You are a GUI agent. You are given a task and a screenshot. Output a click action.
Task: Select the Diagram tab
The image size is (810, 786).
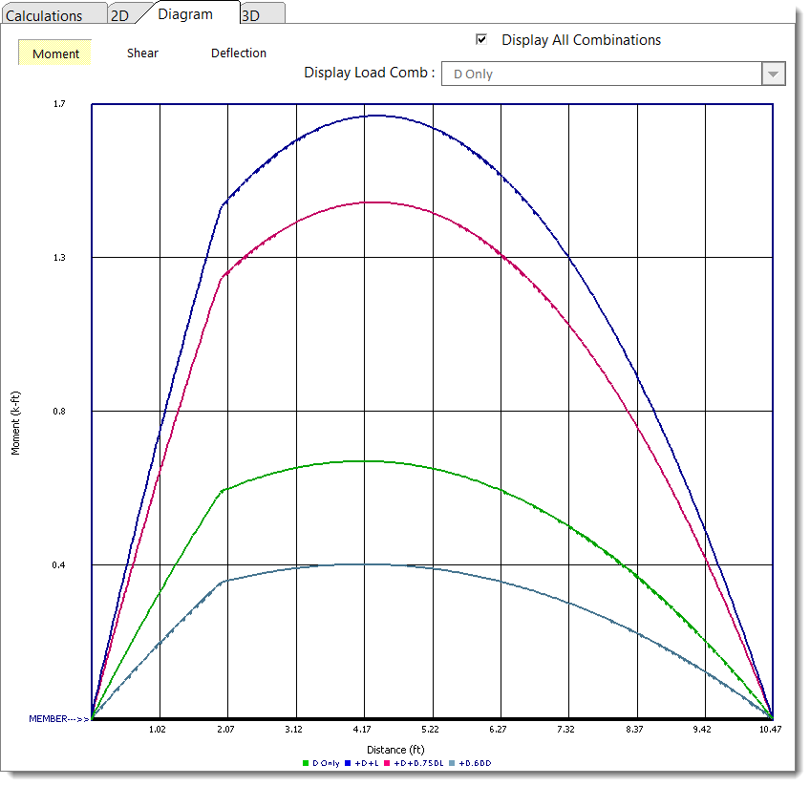[x=185, y=14]
